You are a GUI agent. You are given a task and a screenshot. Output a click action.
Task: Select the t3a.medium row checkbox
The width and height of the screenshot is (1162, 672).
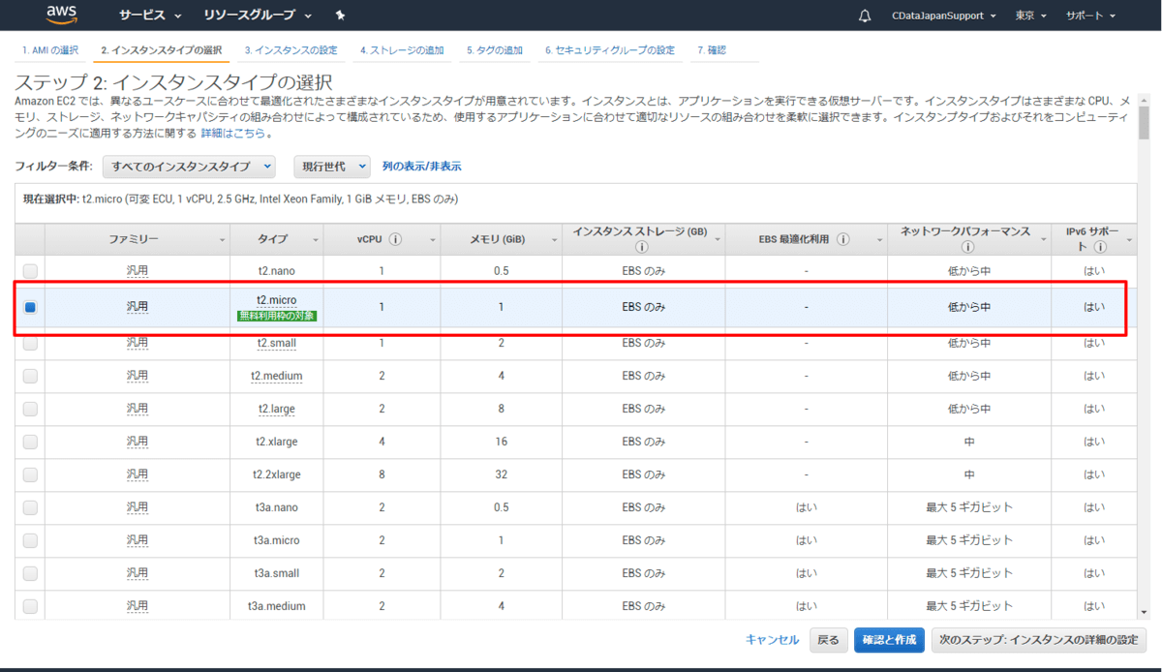(30, 606)
